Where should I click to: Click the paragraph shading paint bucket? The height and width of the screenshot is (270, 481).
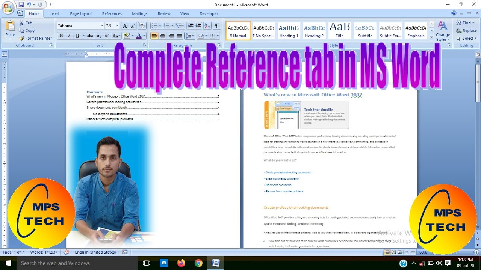[x=201, y=36]
